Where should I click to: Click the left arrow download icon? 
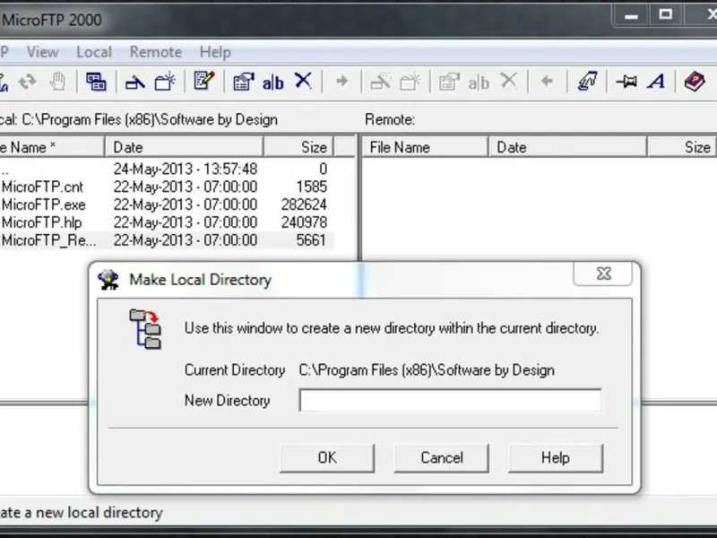pyautogui.click(x=547, y=82)
